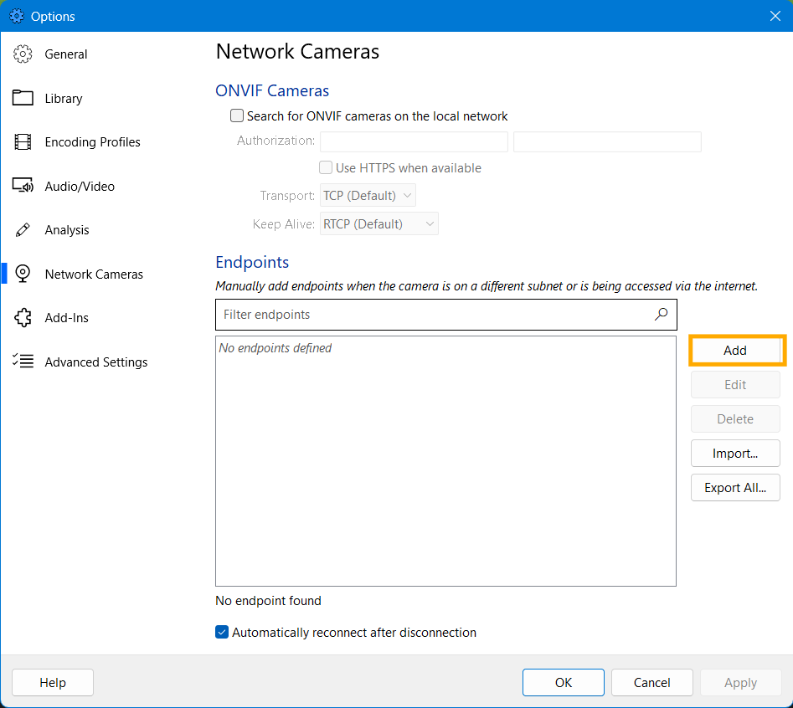Expand the Transport TCP dropdown
Screen dimensions: 793x708
coord(368,196)
